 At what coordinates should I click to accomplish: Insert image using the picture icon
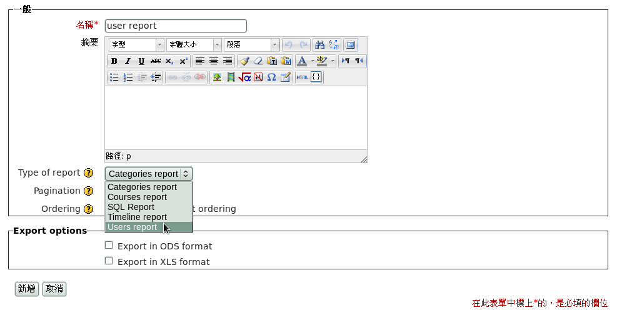coord(217,77)
